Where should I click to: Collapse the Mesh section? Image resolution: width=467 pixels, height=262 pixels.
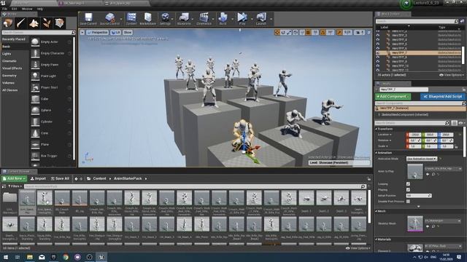377,211
